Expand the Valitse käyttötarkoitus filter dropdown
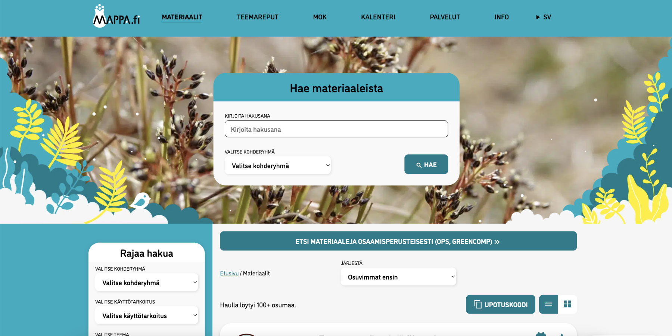The height and width of the screenshot is (336, 672). 147,315
